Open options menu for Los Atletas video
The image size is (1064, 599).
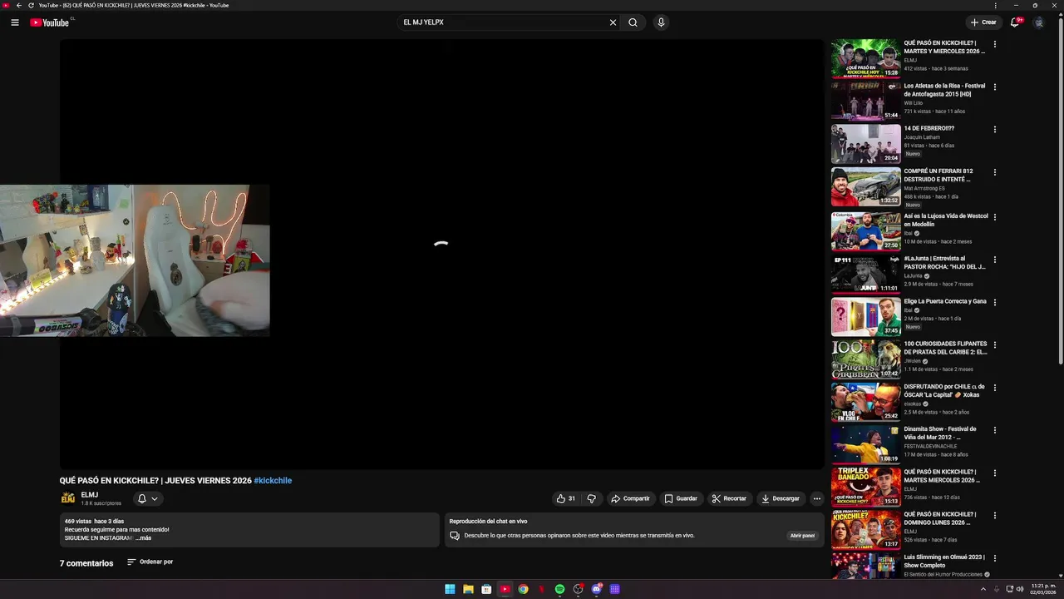pyautogui.click(x=994, y=87)
